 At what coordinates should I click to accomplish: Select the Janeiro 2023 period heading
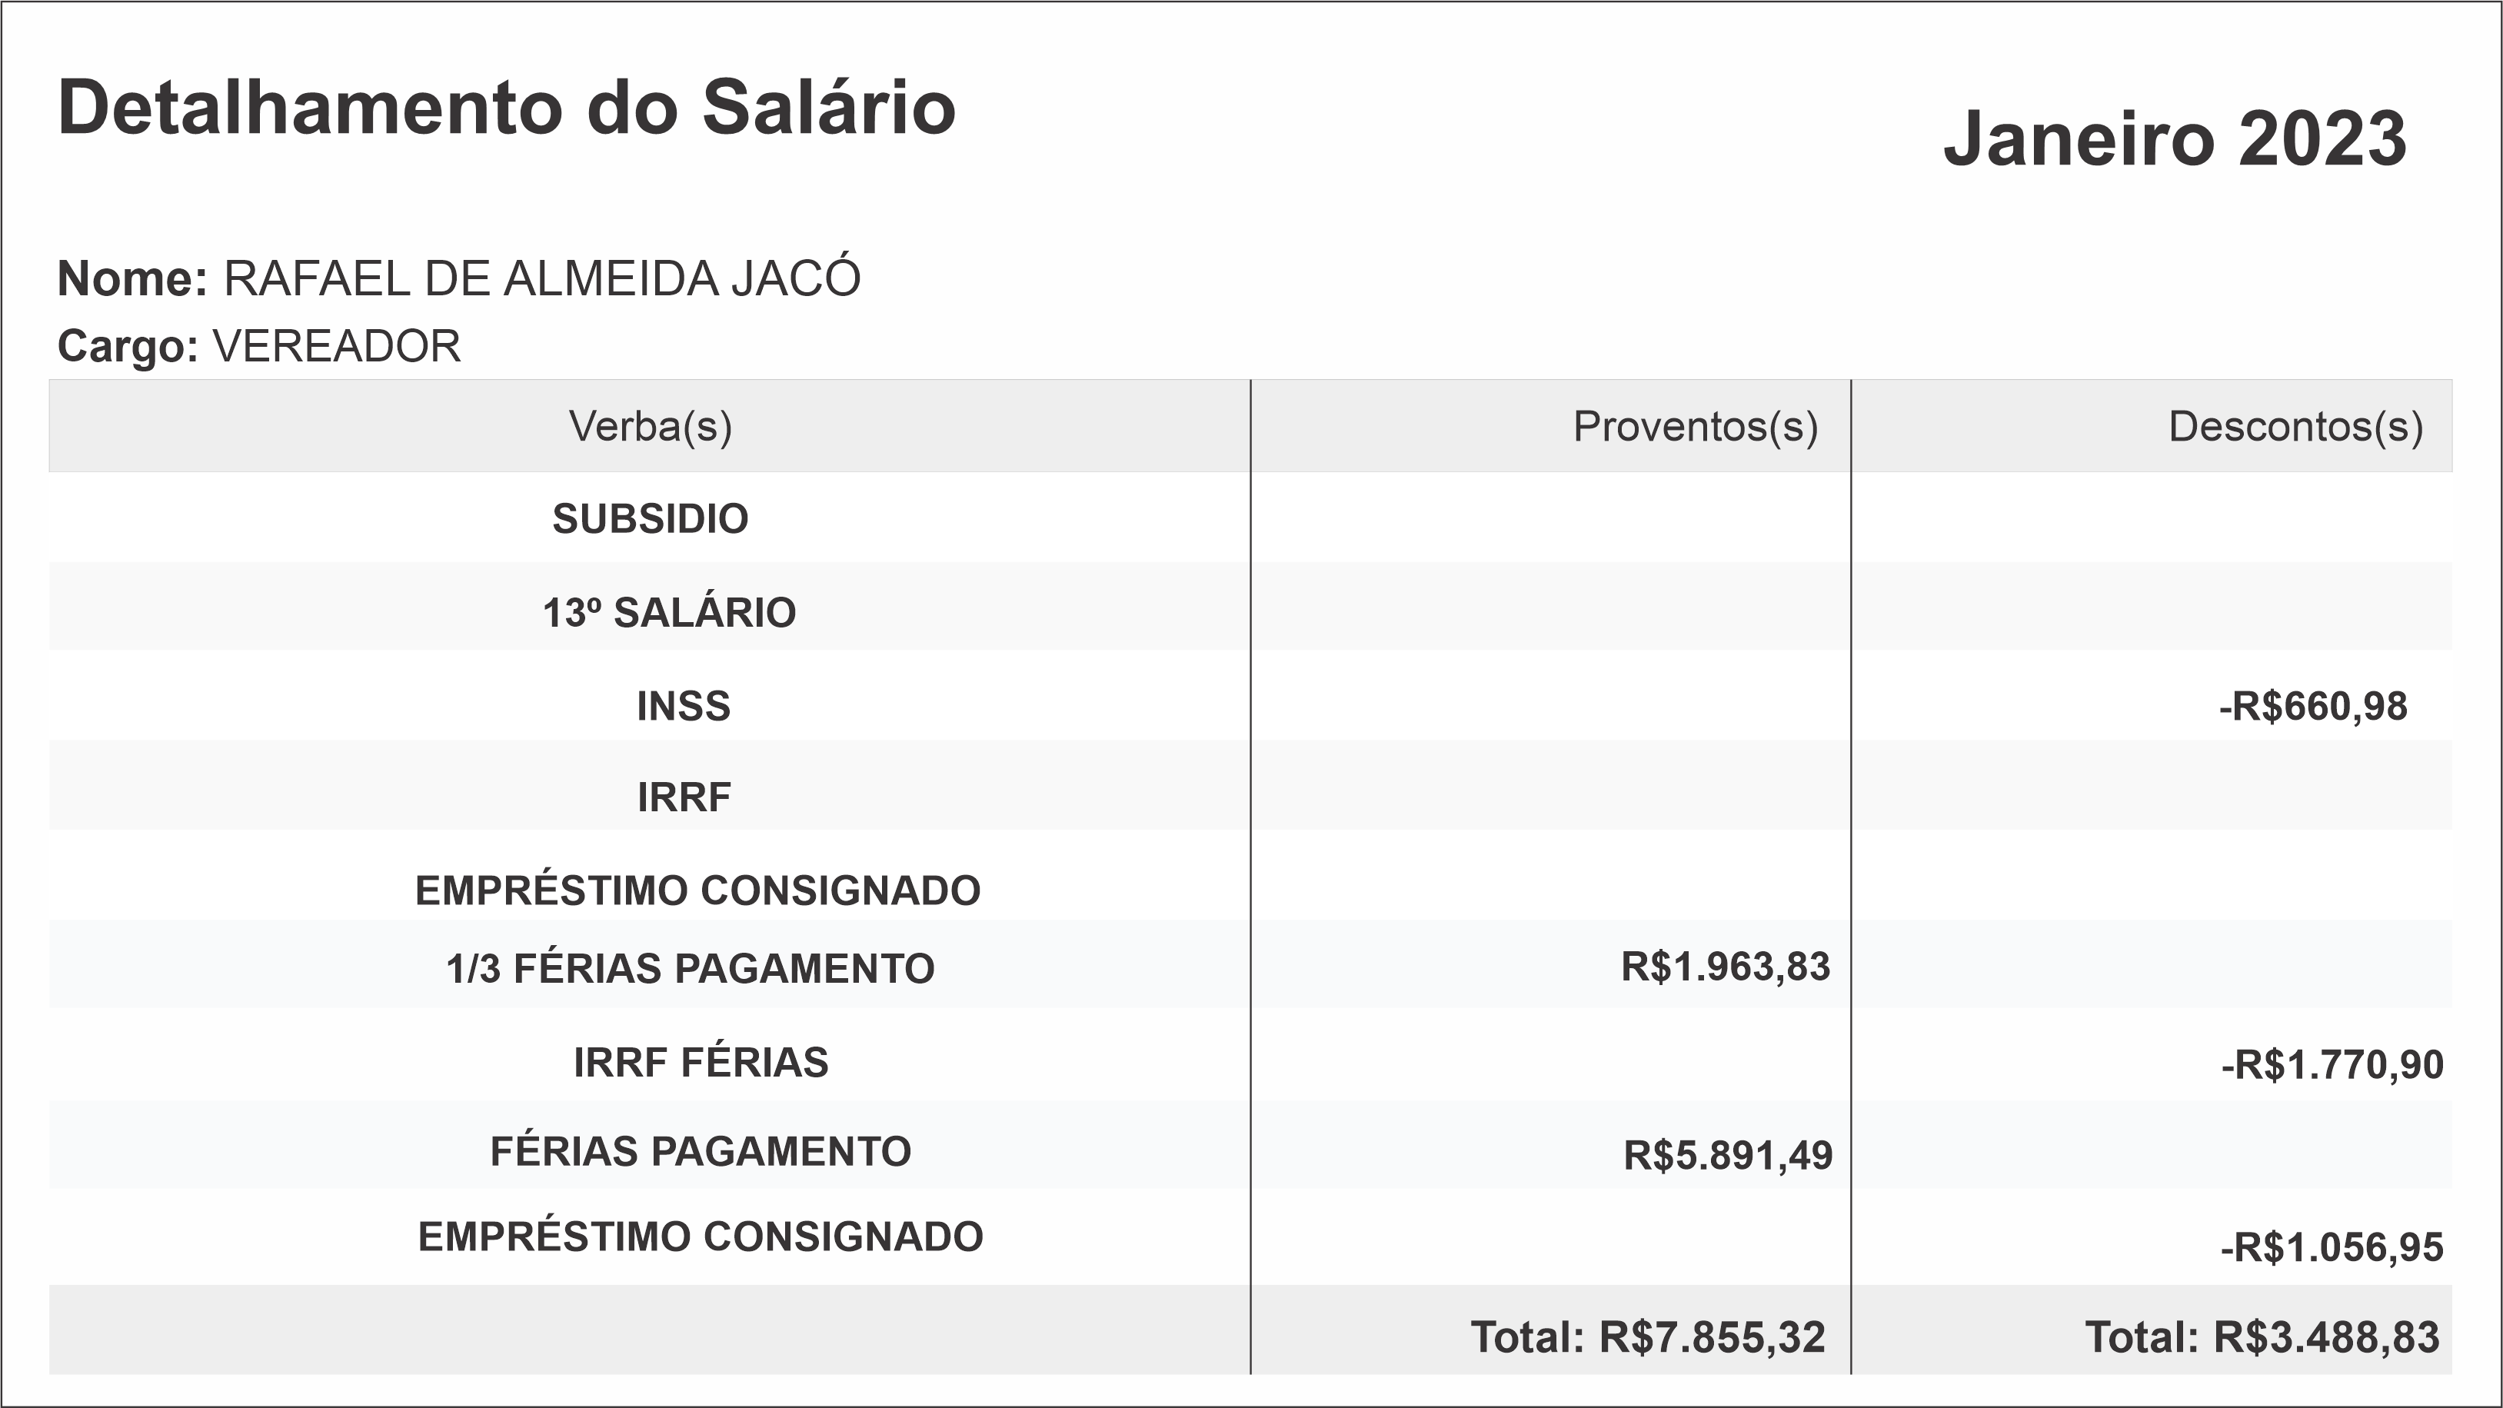[x=2175, y=139]
